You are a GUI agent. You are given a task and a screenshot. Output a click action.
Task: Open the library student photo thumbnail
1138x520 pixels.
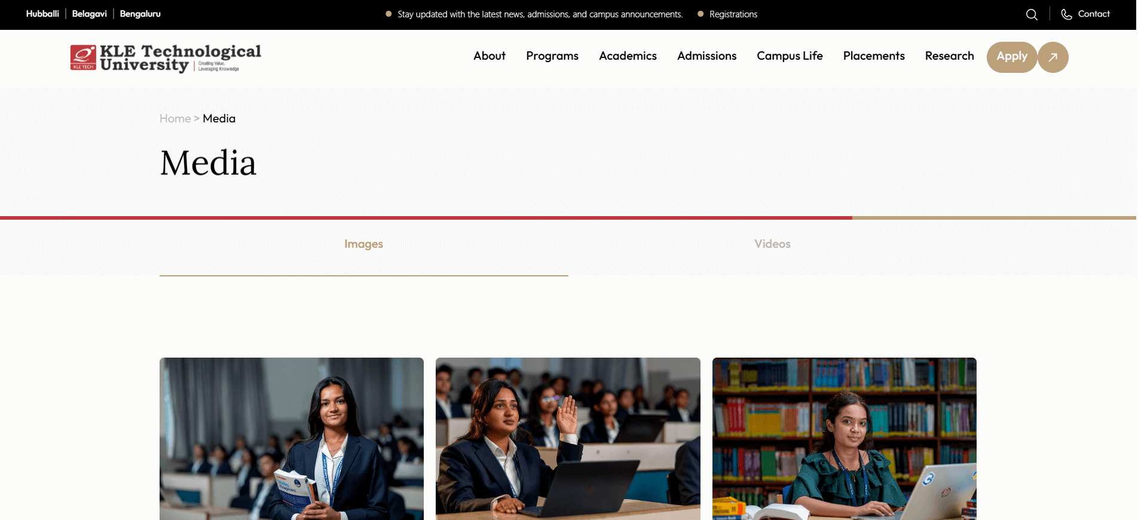click(x=844, y=439)
